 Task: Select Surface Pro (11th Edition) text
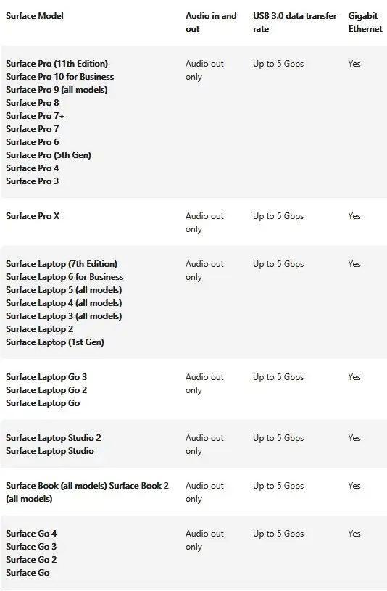click(57, 64)
